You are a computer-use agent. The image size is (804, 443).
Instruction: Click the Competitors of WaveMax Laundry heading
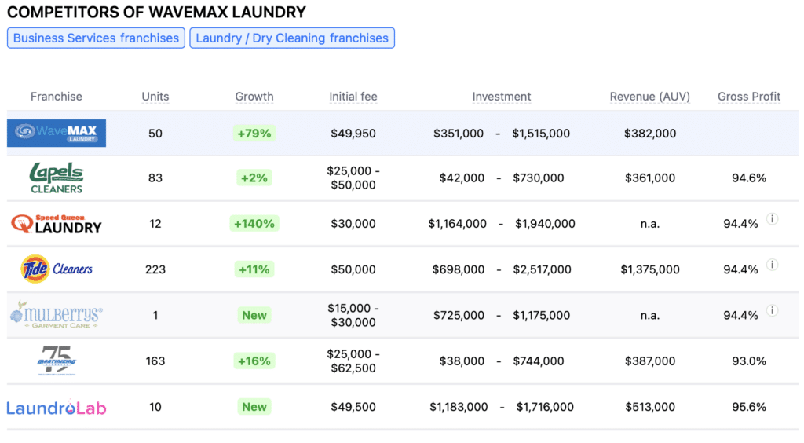(156, 12)
